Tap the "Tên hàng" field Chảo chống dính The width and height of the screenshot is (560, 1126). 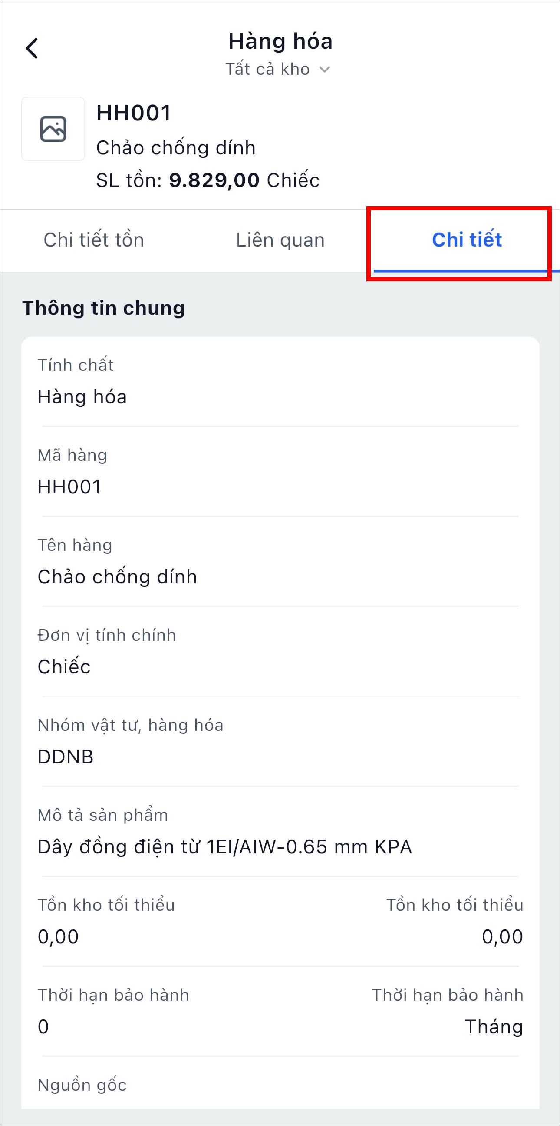pyautogui.click(x=117, y=577)
